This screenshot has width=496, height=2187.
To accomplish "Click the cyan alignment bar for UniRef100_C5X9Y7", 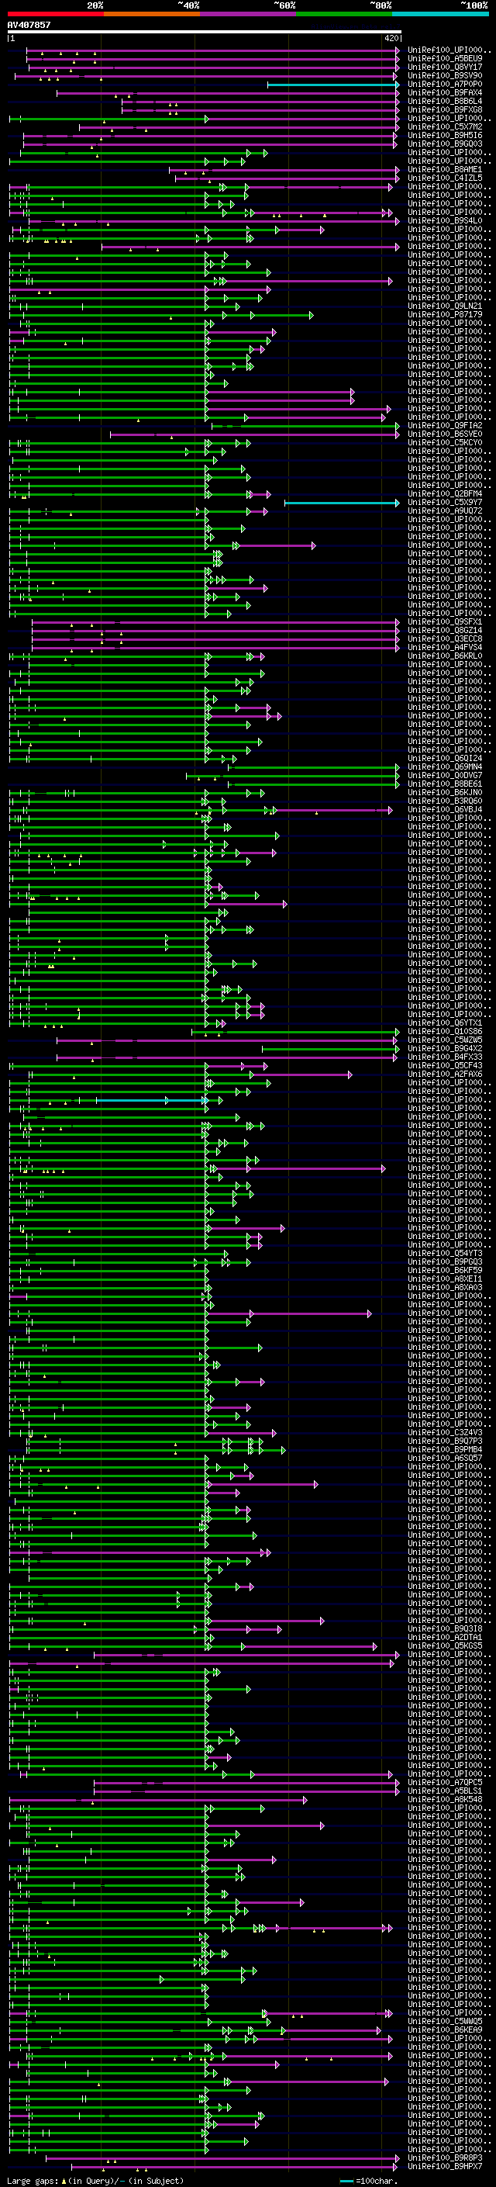I will point(341,503).
